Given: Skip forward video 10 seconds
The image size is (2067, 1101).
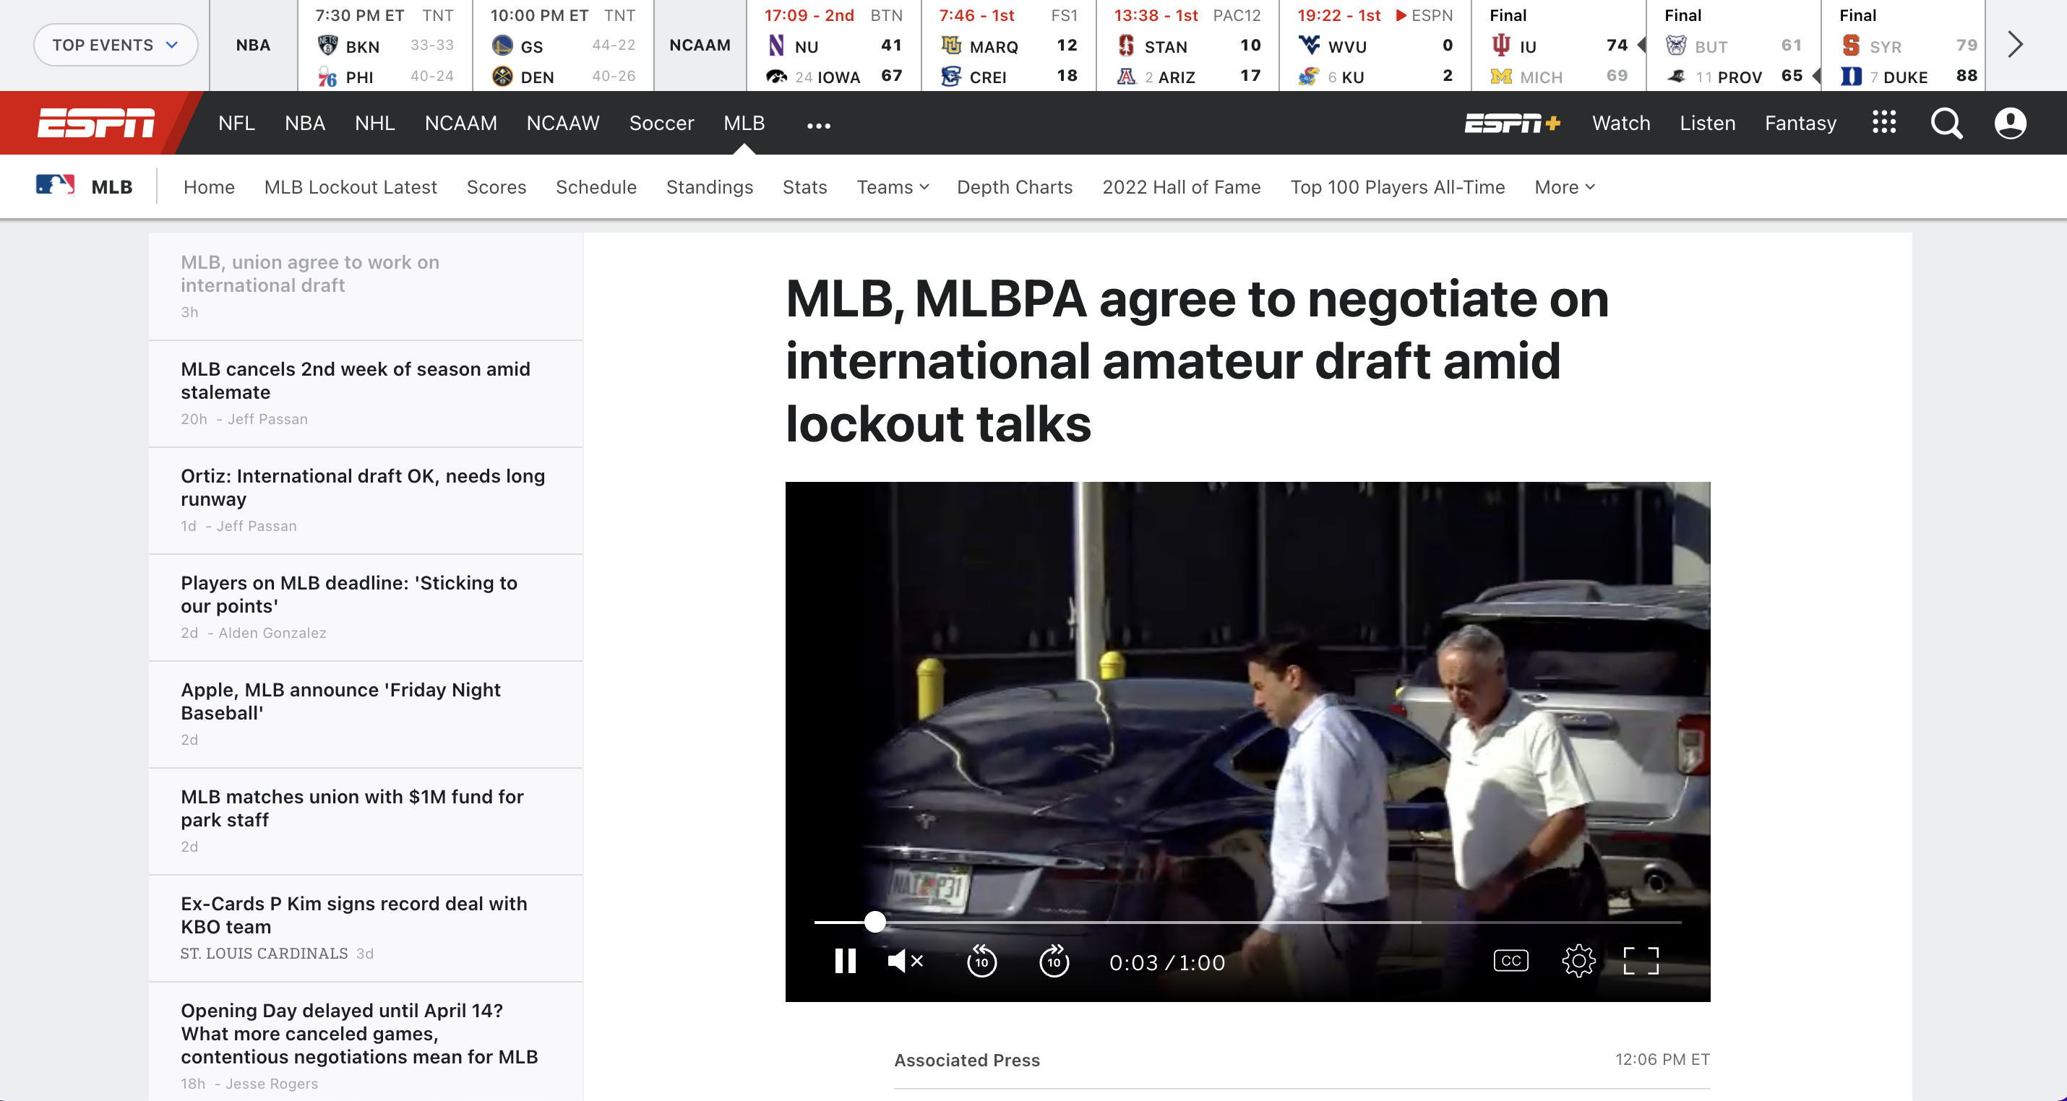Looking at the screenshot, I should tap(1054, 961).
